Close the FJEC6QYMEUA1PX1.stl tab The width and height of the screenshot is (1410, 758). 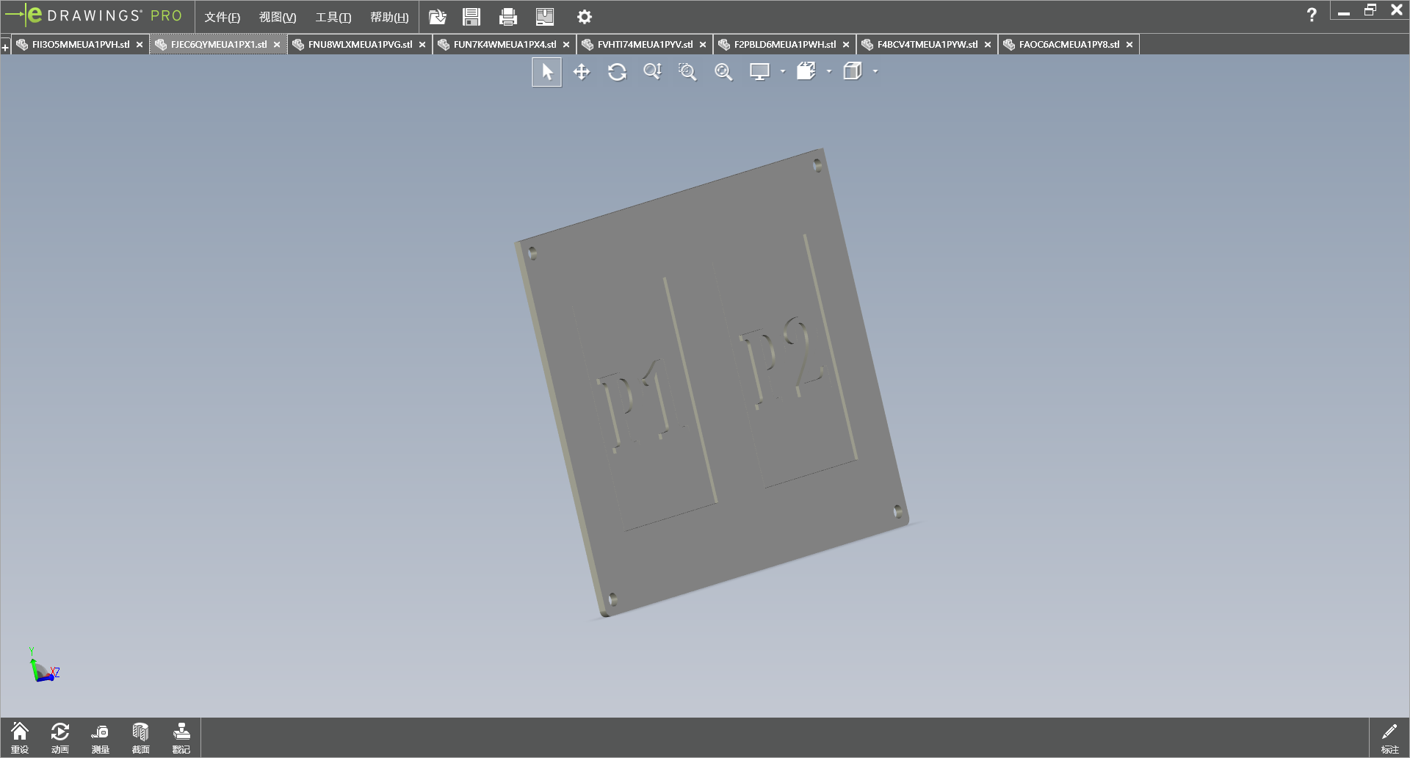(x=277, y=45)
